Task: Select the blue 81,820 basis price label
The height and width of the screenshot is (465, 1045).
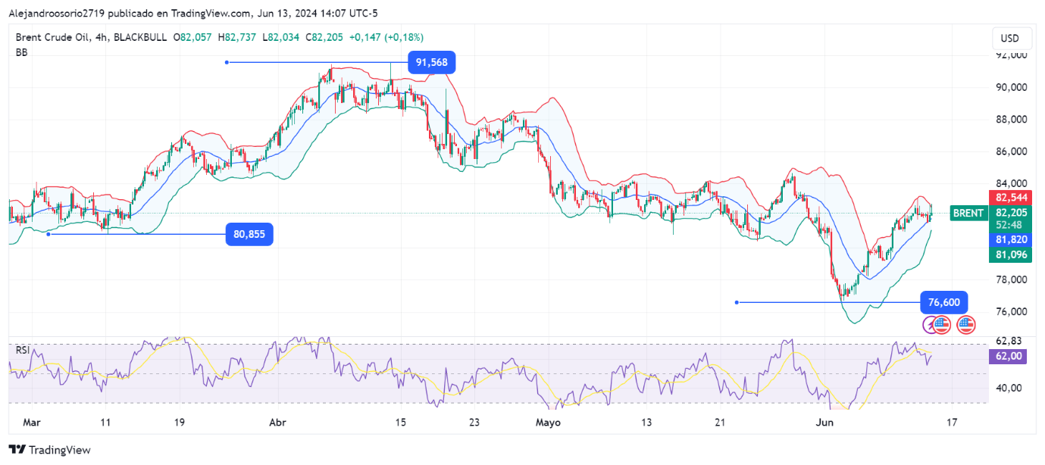Action: click(1011, 239)
